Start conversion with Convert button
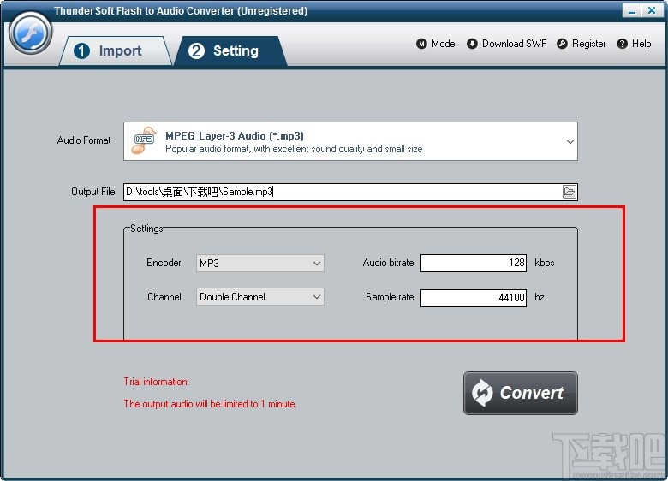The height and width of the screenshot is (481, 668). pyautogui.click(x=520, y=393)
